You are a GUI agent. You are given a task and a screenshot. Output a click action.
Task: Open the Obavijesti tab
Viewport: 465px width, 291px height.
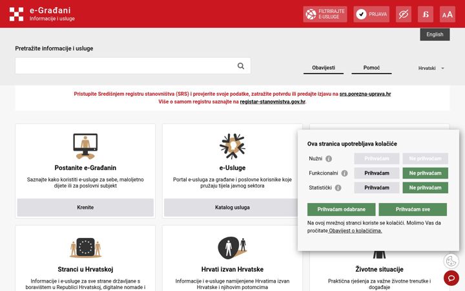tap(324, 68)
